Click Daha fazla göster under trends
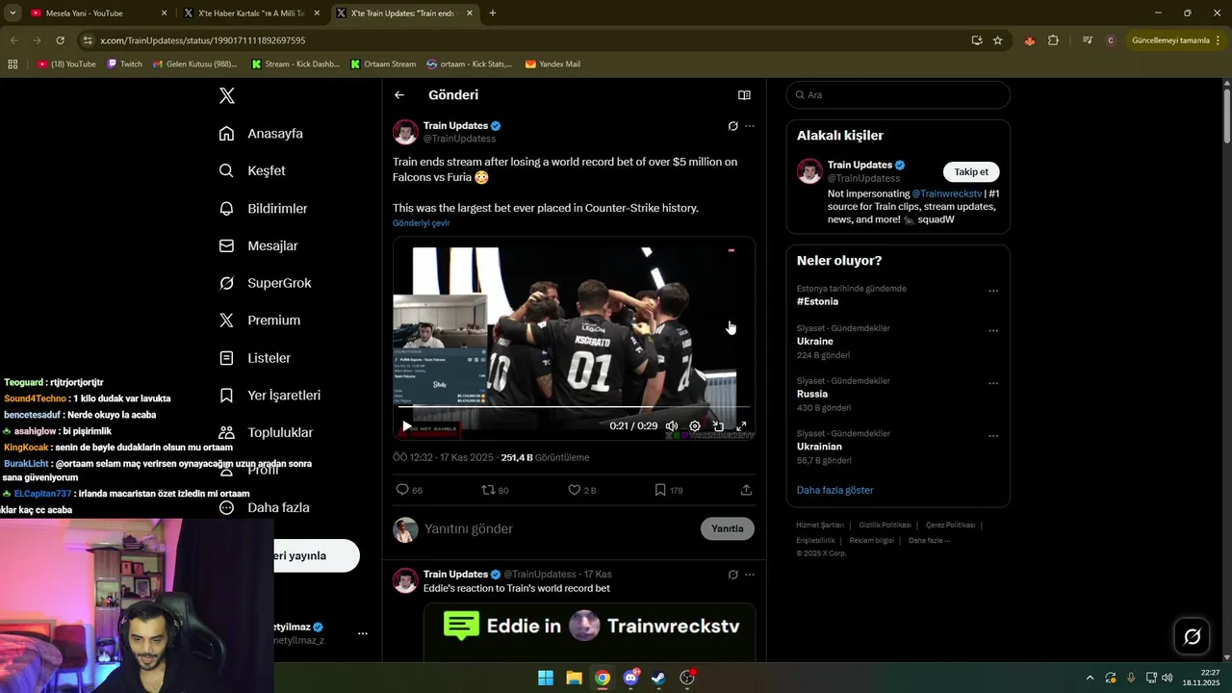The height and width of the screenshot is (693, 1232). pyautogui.click(x=834, y=490)
